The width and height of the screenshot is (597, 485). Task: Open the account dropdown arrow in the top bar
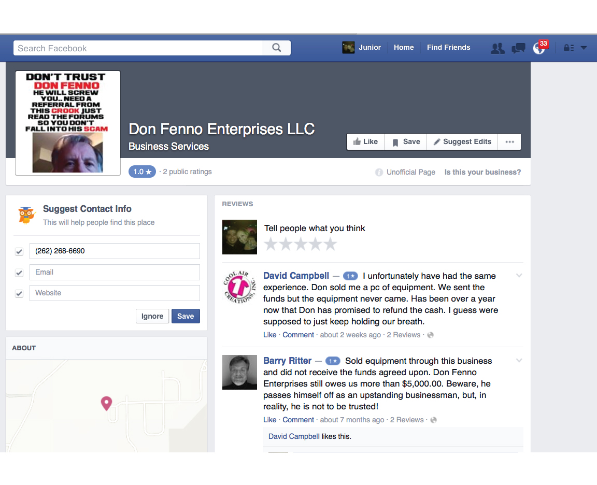[x=584, y=48]
